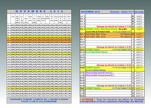The image size is (151, 108).
Task: Click the green "CHABBAT Vayichla'h" text
Action: [93, 68]
